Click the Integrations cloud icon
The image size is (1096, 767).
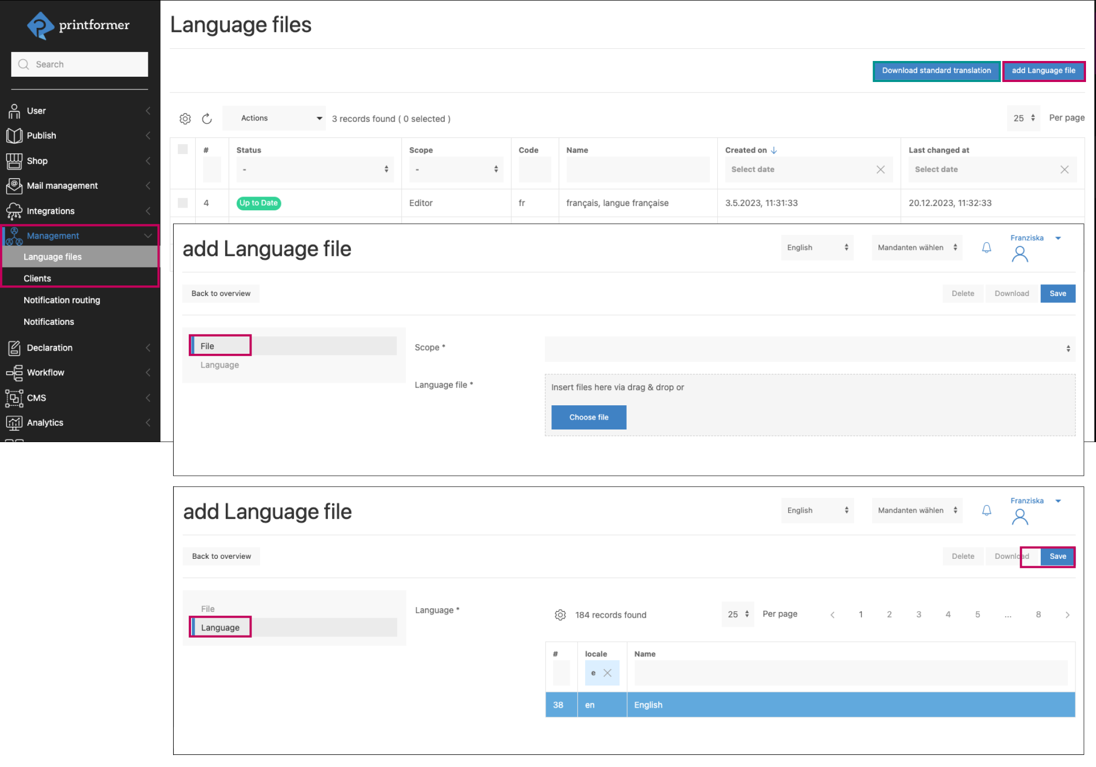[x=14, y=211]
